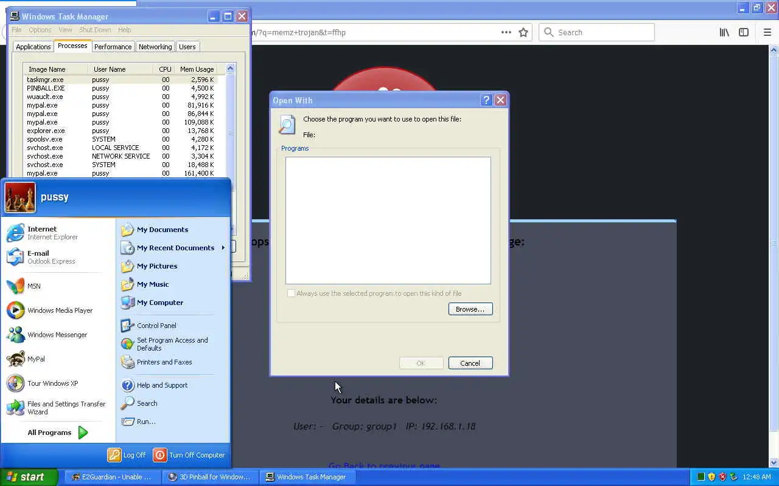
Task: Switch to the Performance tab
Action: (x=113, y=47)
